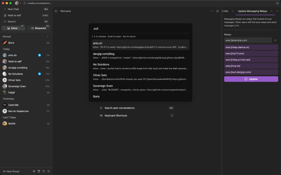Select the wss://wot.dergigi.com/ relay

pyautogui.click(x=251, y=72)
